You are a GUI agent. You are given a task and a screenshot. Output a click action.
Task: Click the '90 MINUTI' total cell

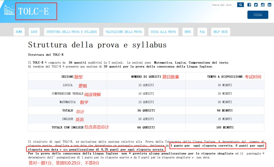[x=225, y=110]
